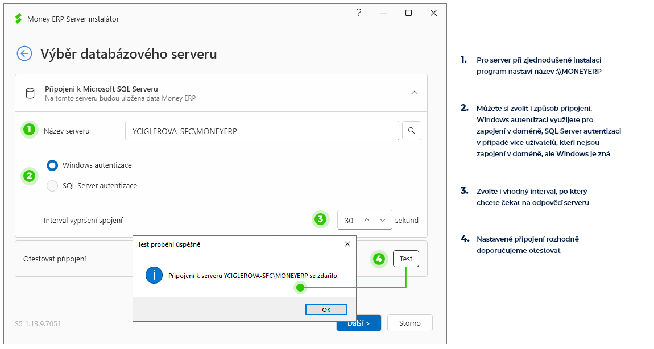654x349 pixels.
Task: Increase timeout interval with up arrow
Action: click(367, 220)
